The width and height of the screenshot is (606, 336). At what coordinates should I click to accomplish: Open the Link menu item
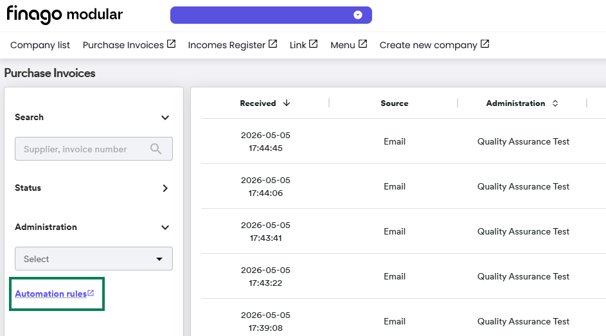point(298,45)
